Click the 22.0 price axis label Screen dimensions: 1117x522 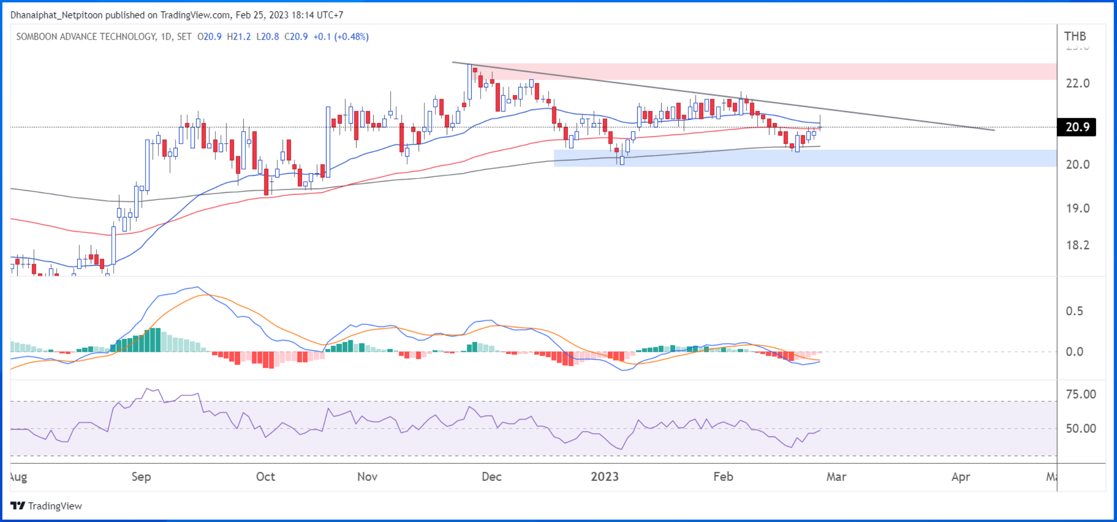(1078, 84)
